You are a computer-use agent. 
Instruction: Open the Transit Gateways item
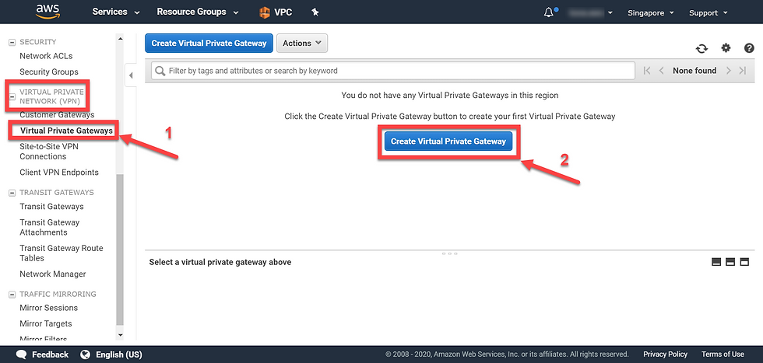(x=51, y=207)
